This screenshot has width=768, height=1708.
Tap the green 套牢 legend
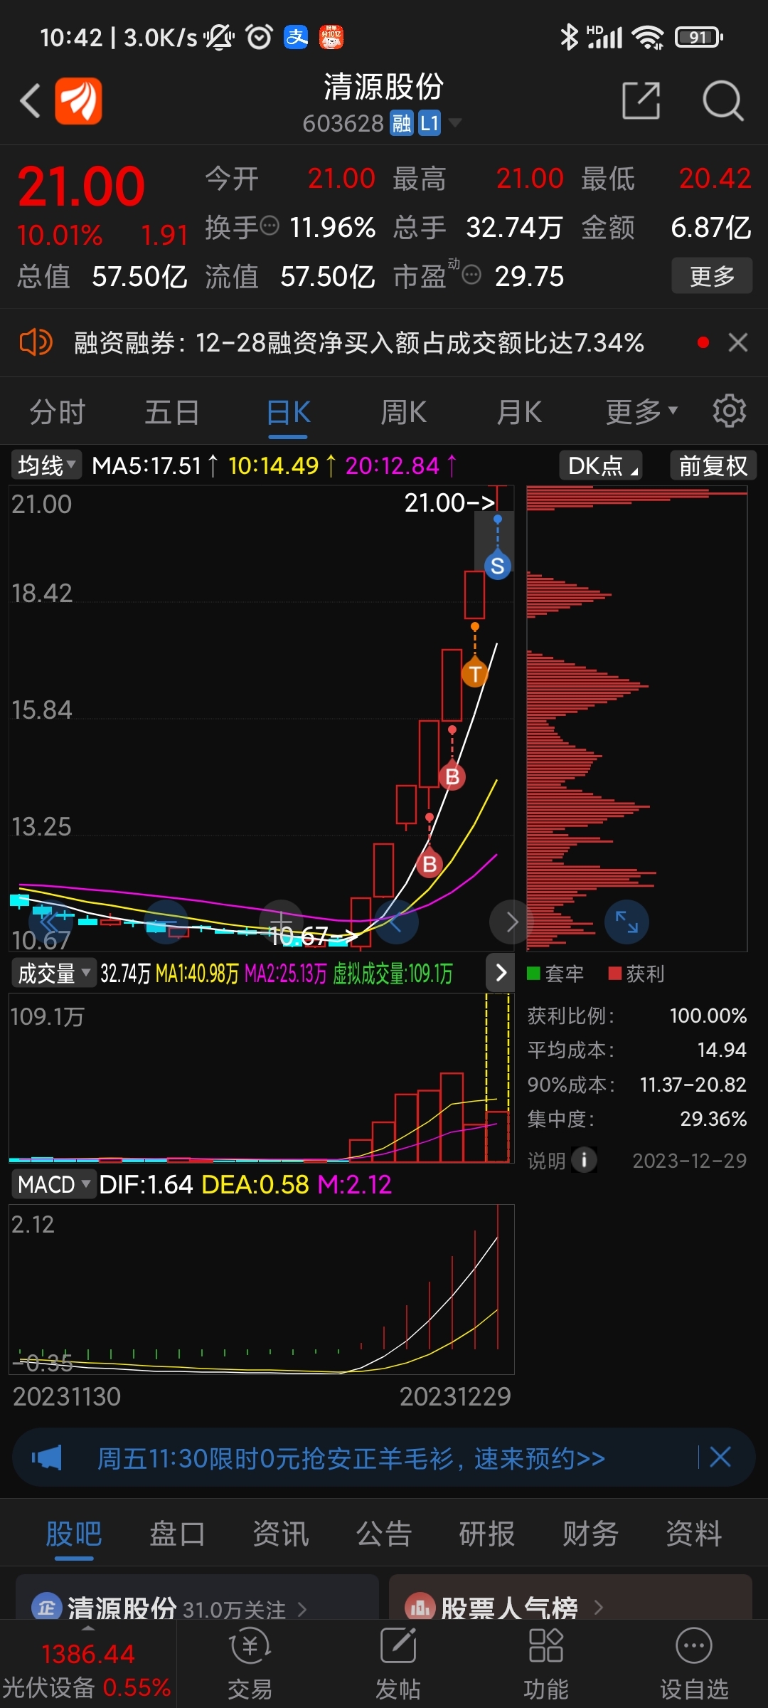tap(555, 974)
